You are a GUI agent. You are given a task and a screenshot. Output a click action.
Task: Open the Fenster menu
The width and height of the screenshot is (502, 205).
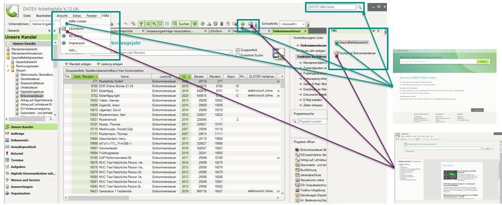click(x=91, y=16)
